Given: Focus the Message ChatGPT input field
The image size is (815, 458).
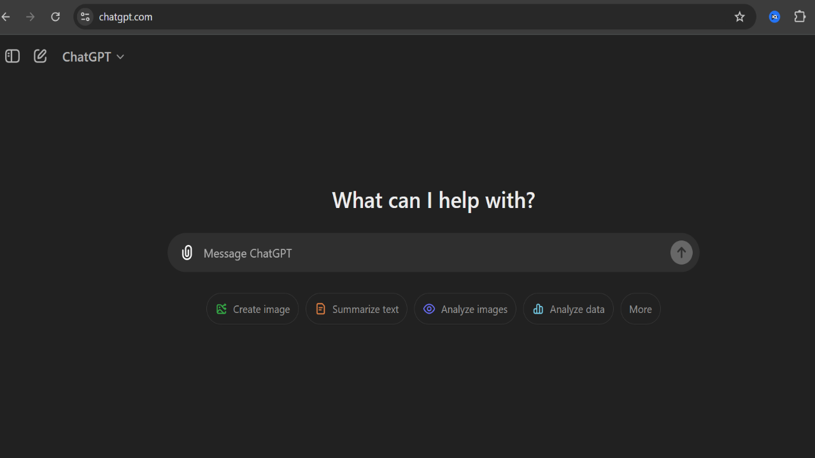Looking at the screenshot, I should tap(433, 253).
